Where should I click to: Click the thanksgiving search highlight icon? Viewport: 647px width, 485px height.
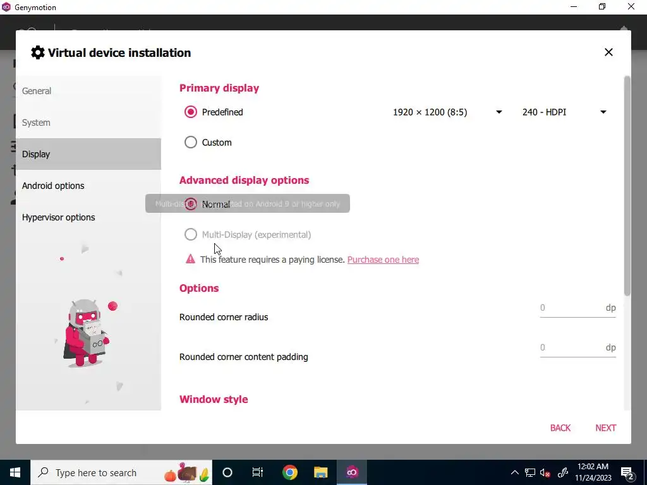tap(187, 472)
